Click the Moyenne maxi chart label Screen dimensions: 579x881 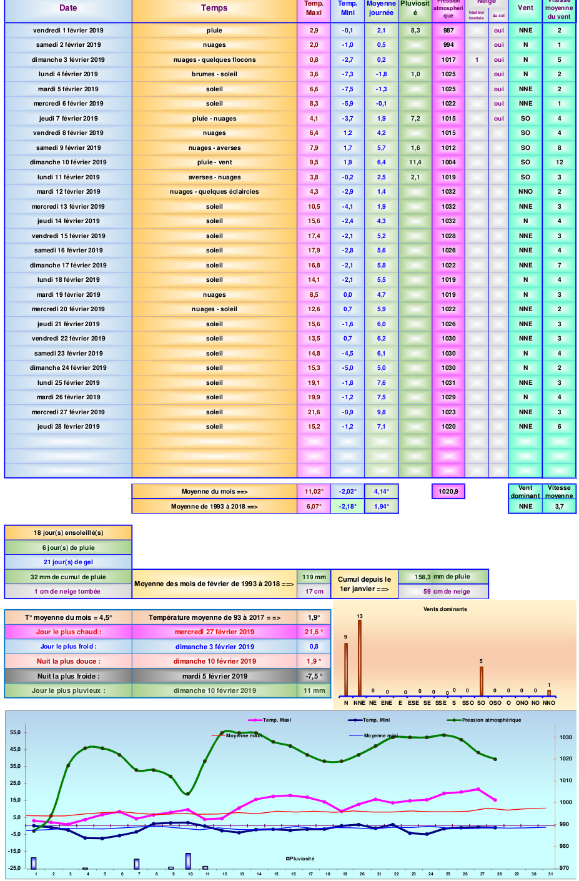click(x=244, y=735)
